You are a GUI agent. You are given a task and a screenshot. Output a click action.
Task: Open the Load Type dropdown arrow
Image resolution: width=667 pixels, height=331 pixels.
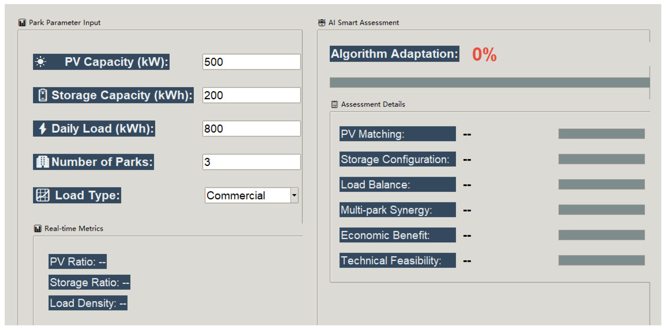coord(294,195)
